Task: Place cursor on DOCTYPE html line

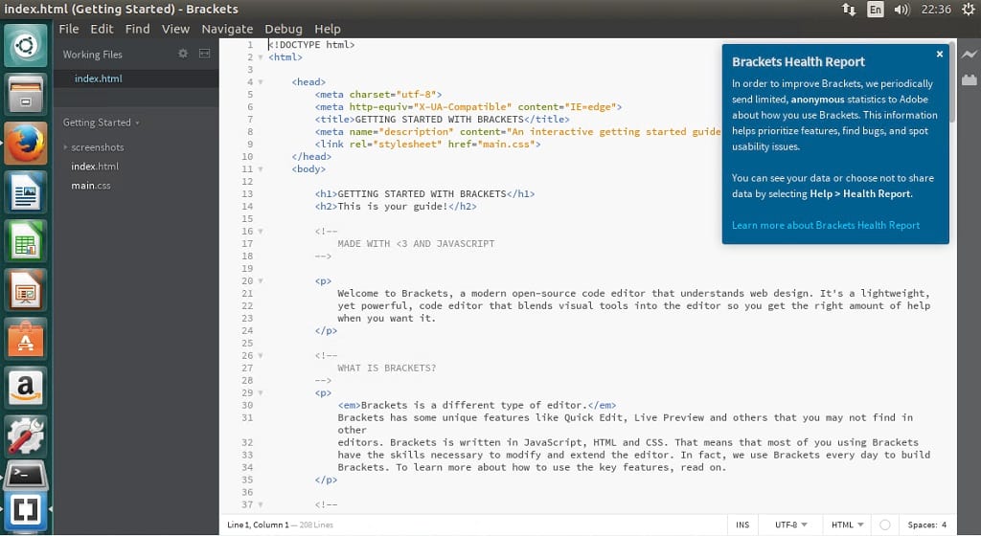Action: (311, 45)
